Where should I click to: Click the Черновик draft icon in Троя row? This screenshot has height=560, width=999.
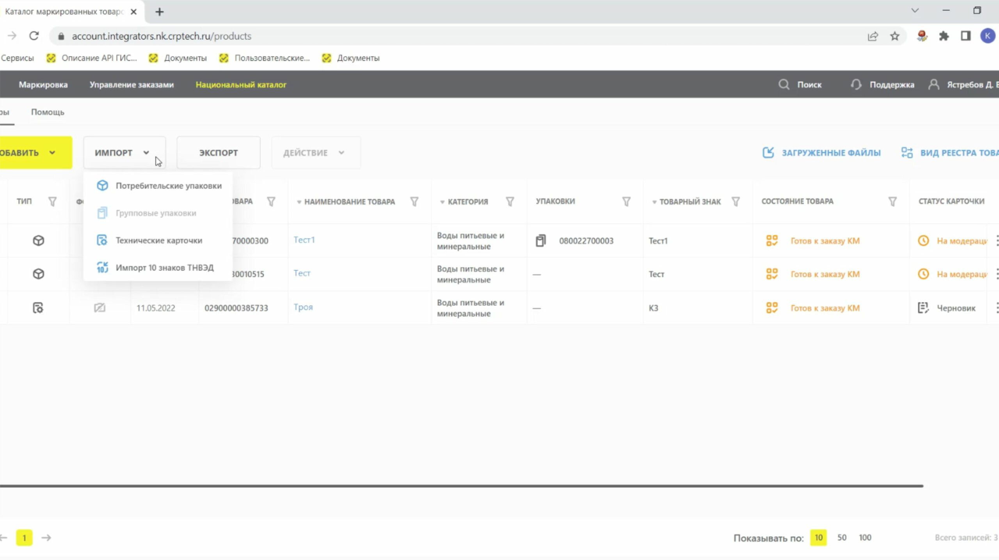pos(923,308)
